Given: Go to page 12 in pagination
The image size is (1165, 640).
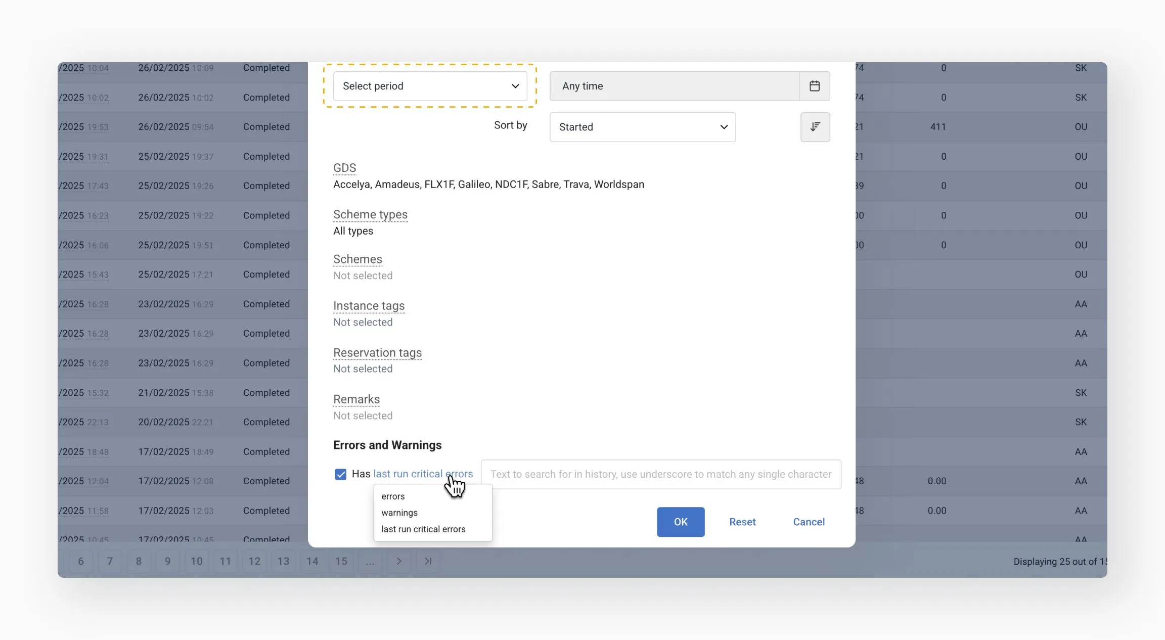Looking at the screenshot, I should [x=254, y=561].
